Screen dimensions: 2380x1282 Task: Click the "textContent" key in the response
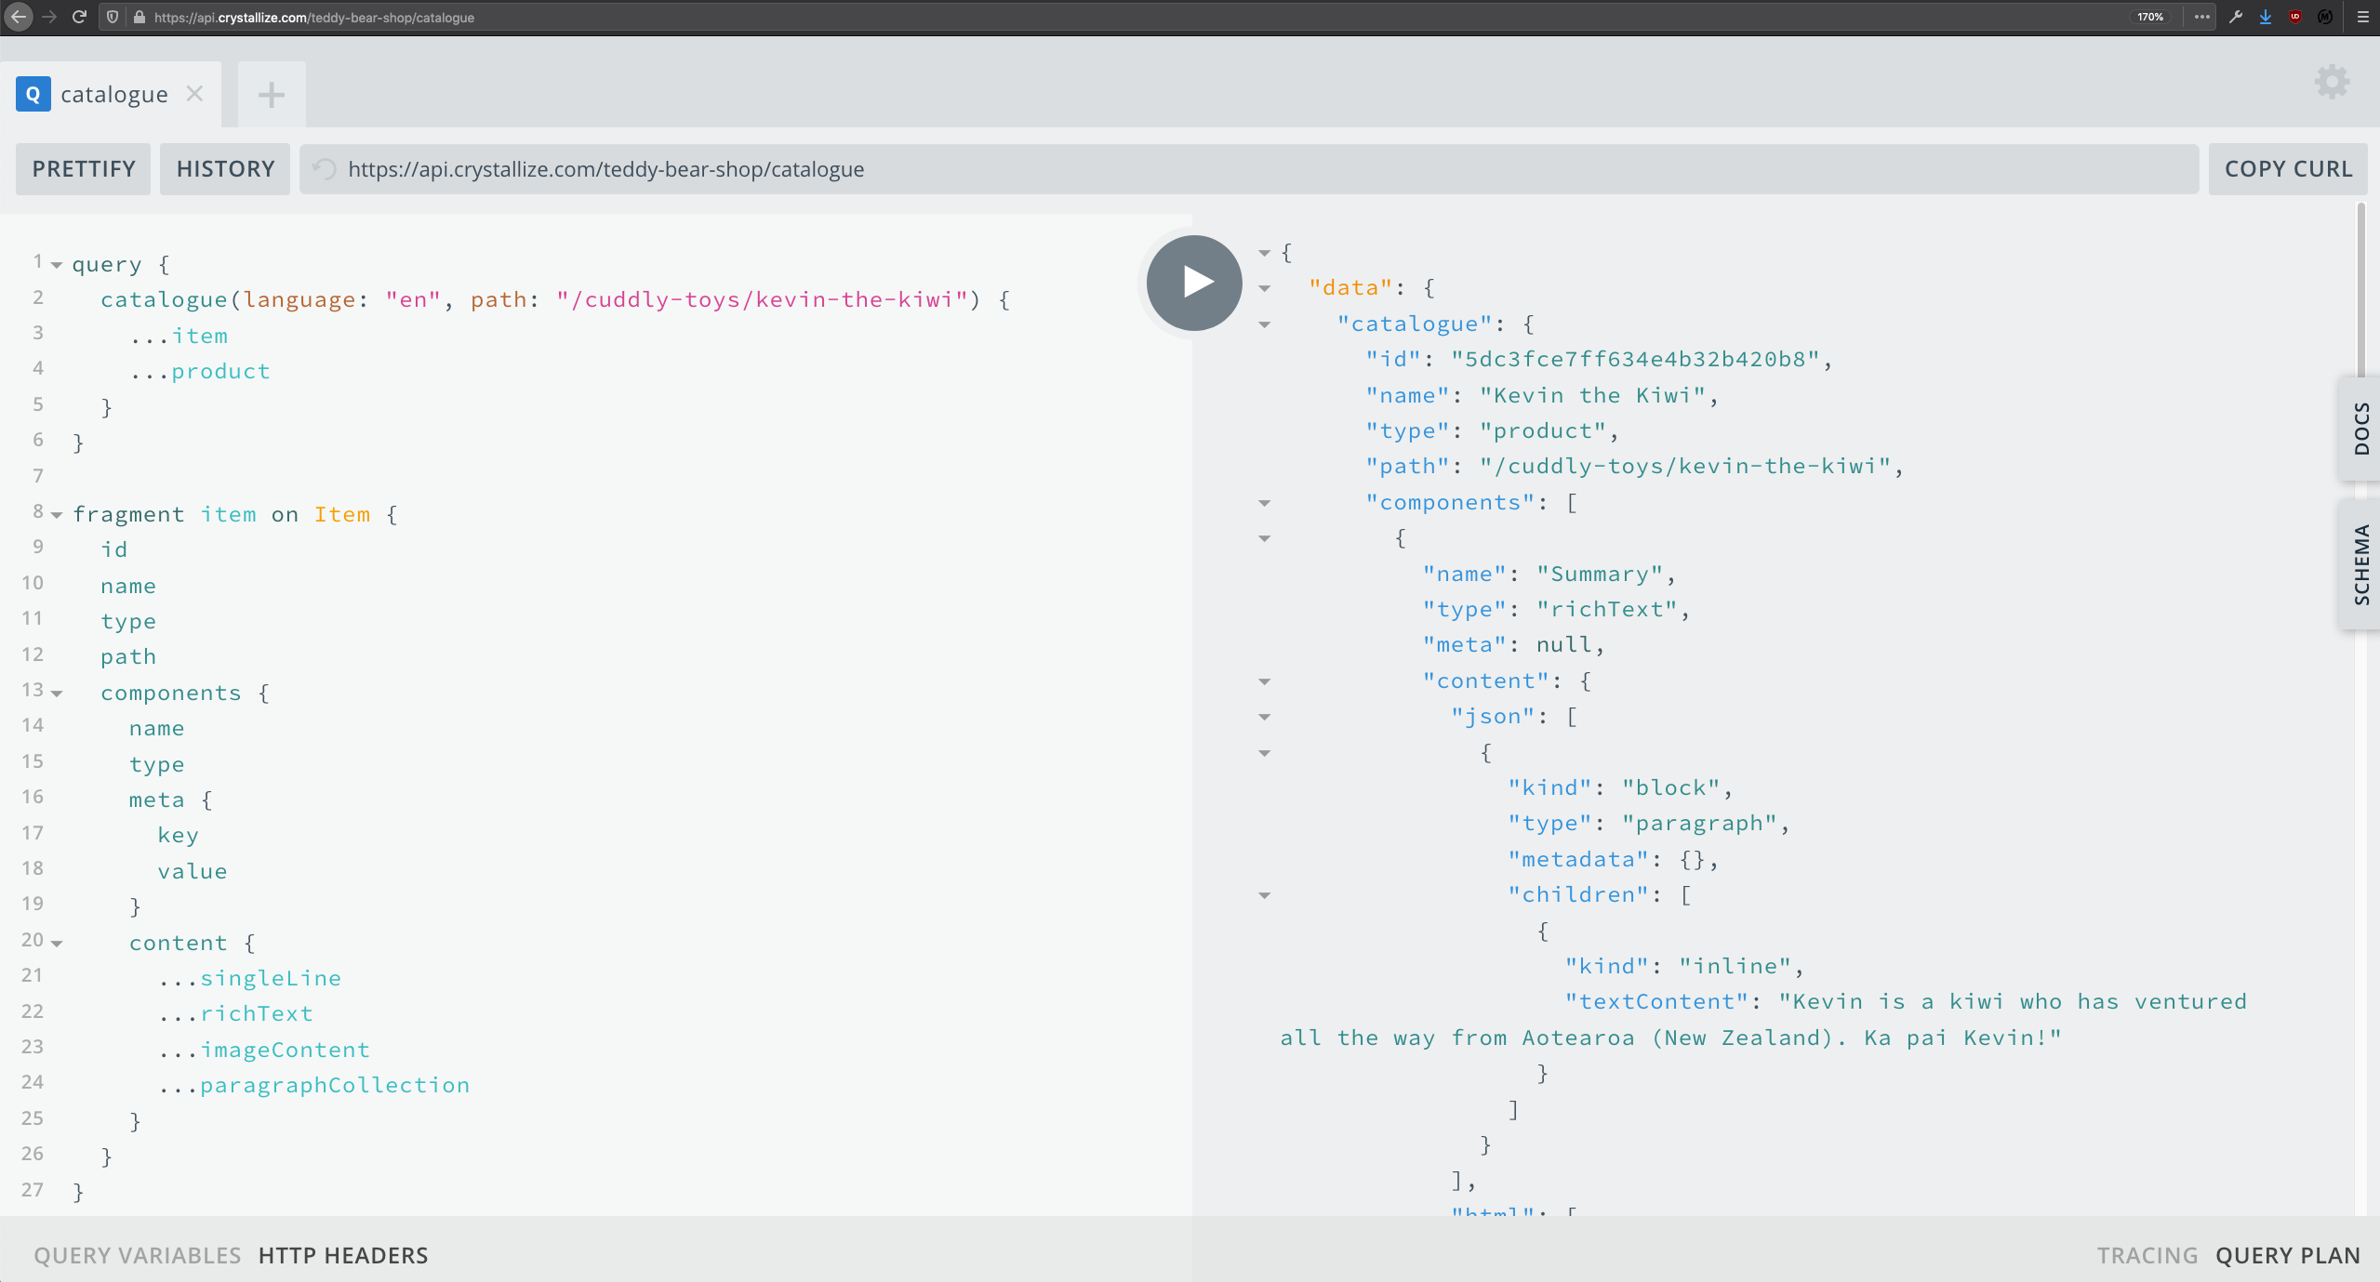[x=1657, y=1001]
